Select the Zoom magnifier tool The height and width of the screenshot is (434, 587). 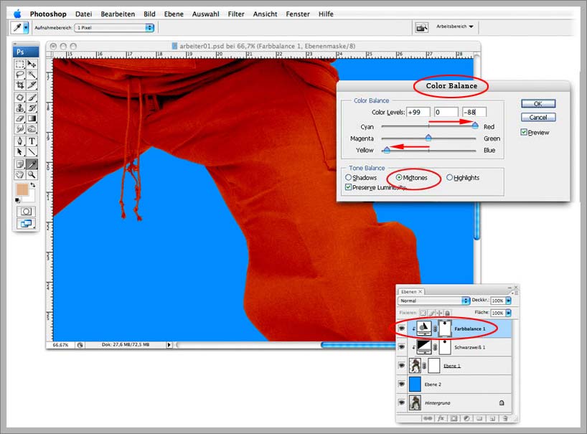(x=32, y=175)
